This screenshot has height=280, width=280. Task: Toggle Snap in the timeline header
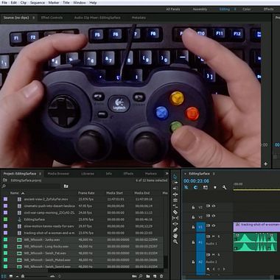pos(195,187)
